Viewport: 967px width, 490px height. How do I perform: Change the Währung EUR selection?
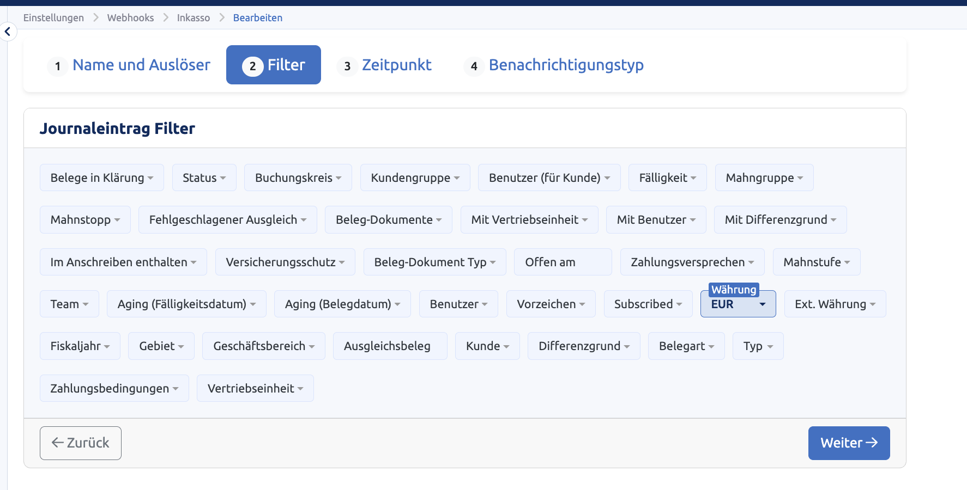(x=738, y=304)
